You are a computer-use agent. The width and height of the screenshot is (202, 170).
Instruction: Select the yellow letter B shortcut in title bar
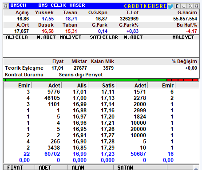[137, 6]
